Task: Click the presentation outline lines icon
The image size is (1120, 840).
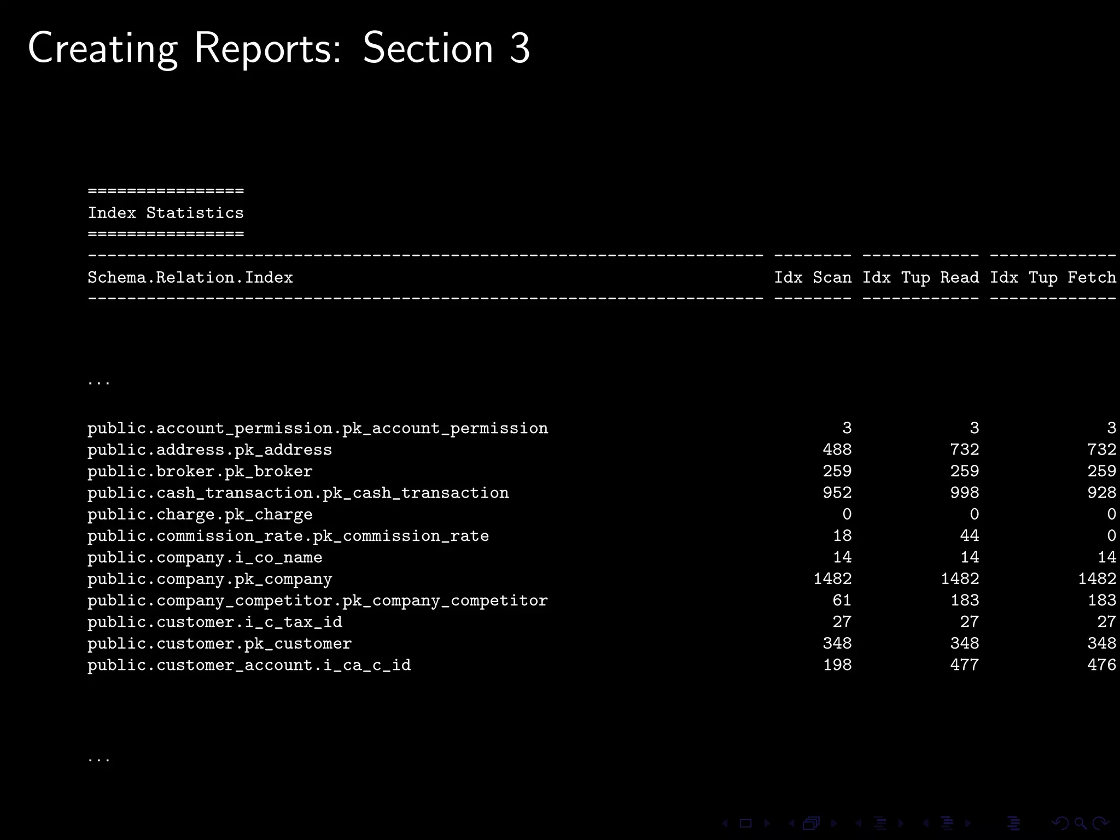Action: [x=1013, y=823]
